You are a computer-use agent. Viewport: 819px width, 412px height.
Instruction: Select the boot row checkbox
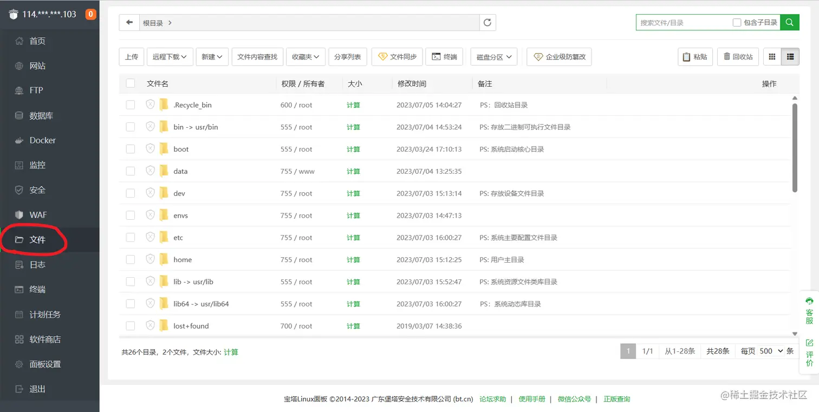(131, 149)
